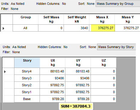Screen dimensions: 140x110
Task: Click the highlighted Mass X value 376275.27
Action: (103, 28)
